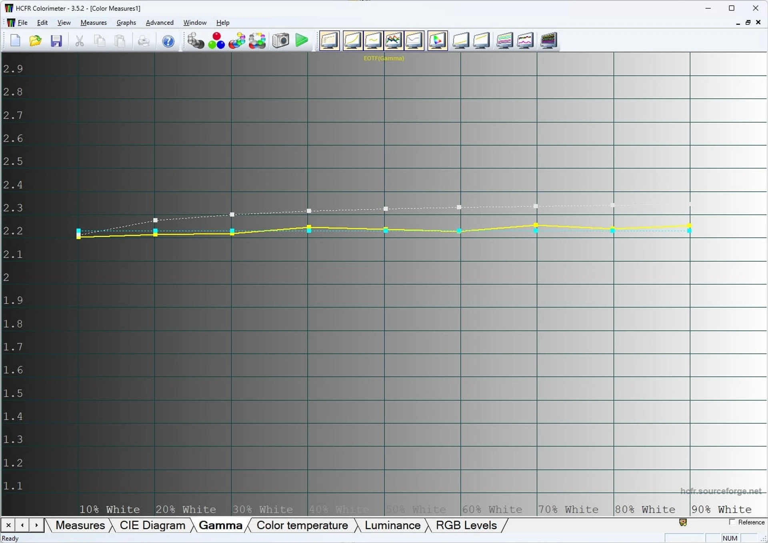Screen dimensions: 768x543
Task: Click the 'Ready' status bar text
Action: coord(10,538)
